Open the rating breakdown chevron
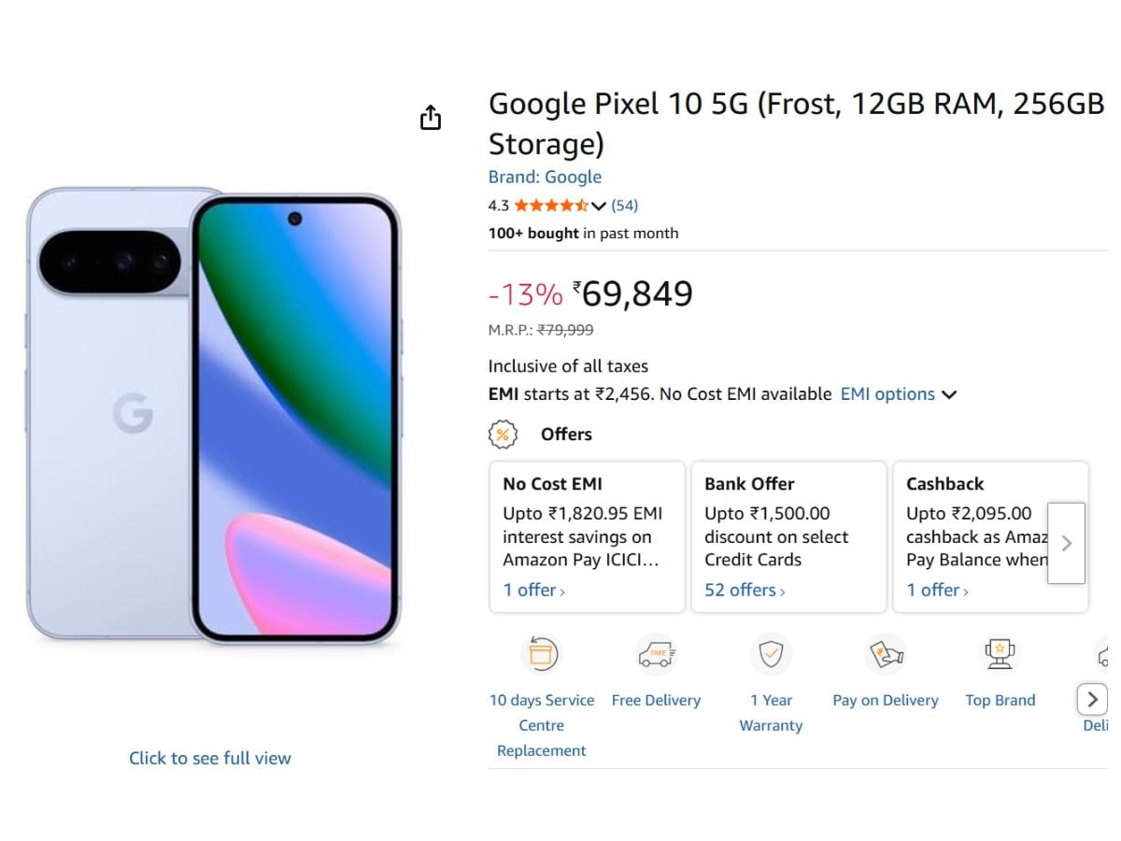This screenshot has width=1121, height=841. tap(599, 207)
